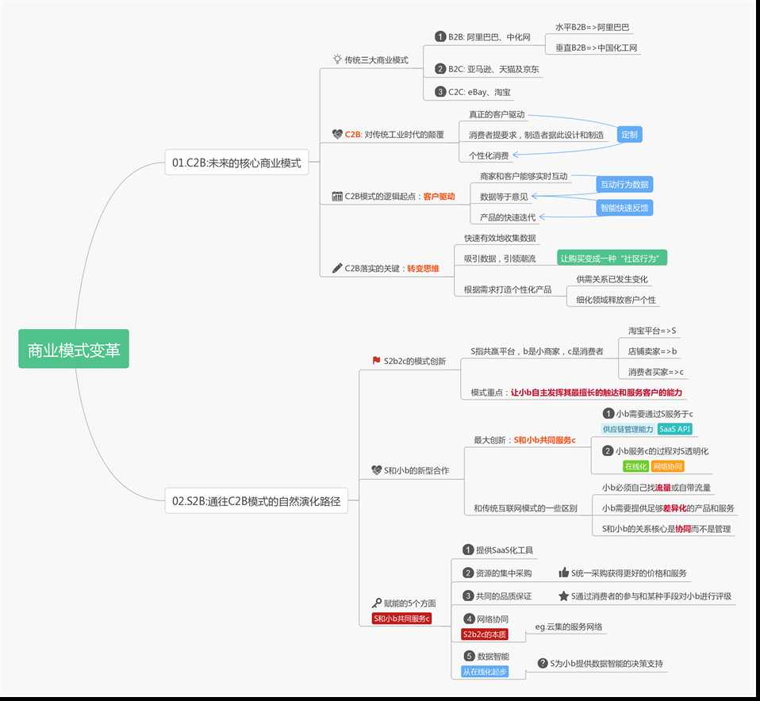The width and height of the screenshot is (760, 701).
Task: Click the question mark icon before S为小b提供数据智能
Action: [x=543, y=663]
